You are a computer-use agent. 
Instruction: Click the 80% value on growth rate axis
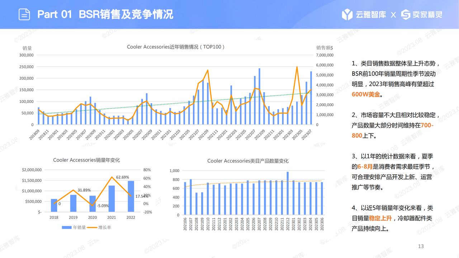(x=147, y=170)
